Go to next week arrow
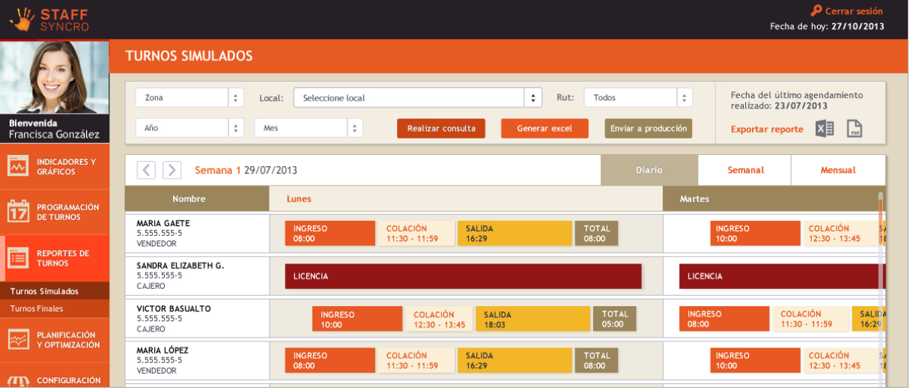This screenshot has height=390, width=910. (x=172, y=171)
